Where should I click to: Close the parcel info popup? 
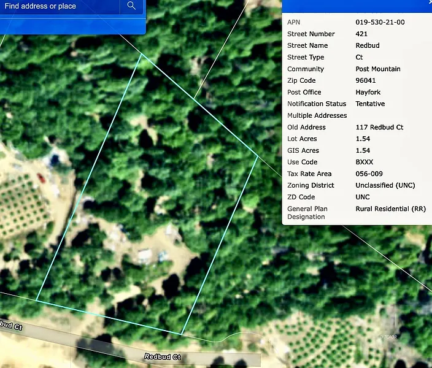[x=430, y=3]
